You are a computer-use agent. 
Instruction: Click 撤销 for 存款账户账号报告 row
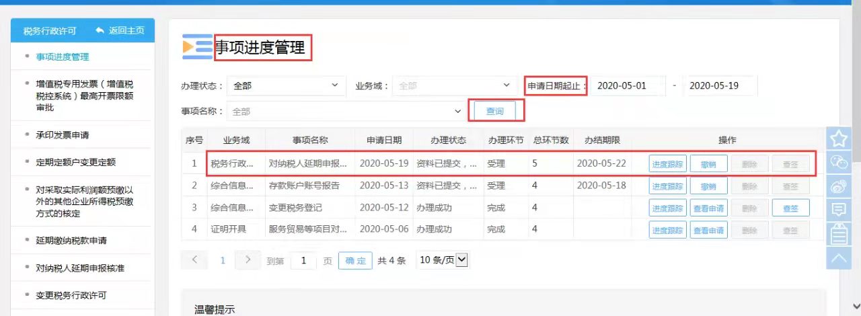pos(708,186)
